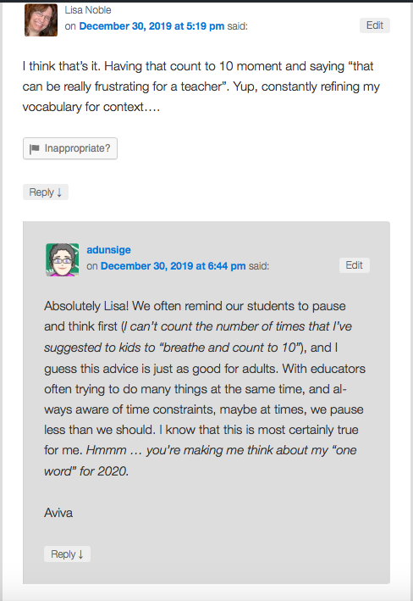Screen dimensions: 413x601
Task: Reply to Lisa Noble's comment
Action: 46,192
